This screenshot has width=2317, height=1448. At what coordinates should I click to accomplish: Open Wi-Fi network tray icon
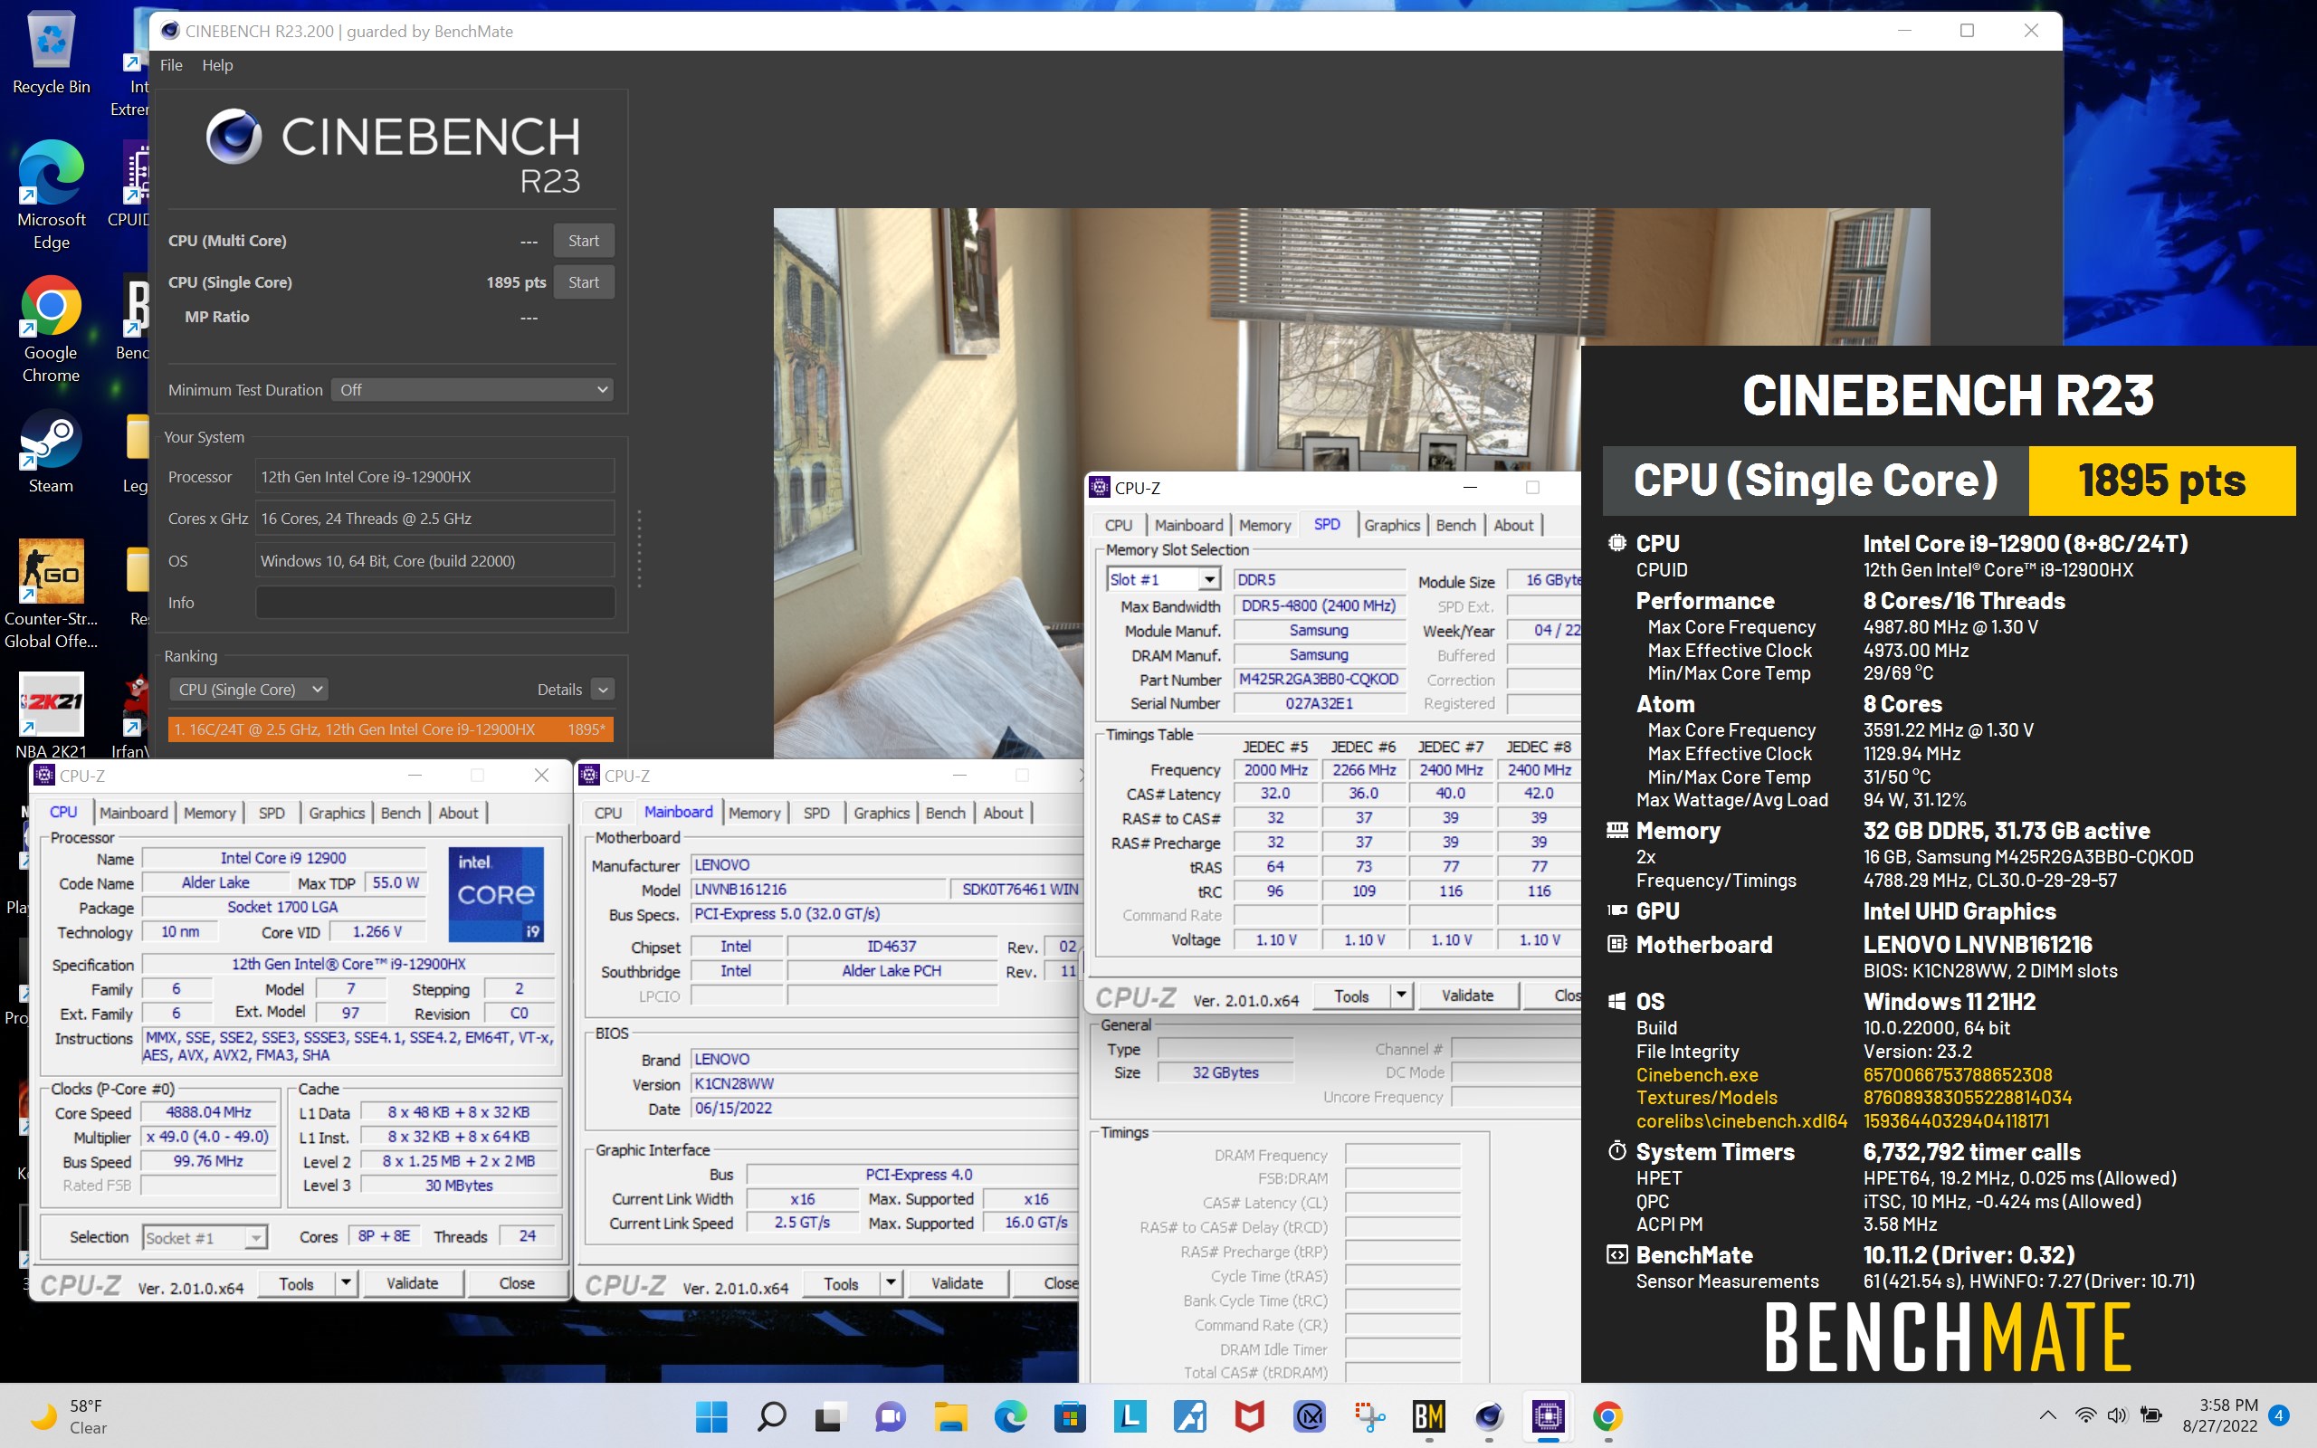click(2085, 1415)
